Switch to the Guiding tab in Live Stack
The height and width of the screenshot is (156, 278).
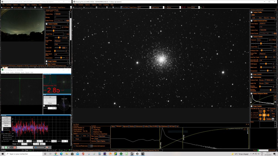[146, 126]
